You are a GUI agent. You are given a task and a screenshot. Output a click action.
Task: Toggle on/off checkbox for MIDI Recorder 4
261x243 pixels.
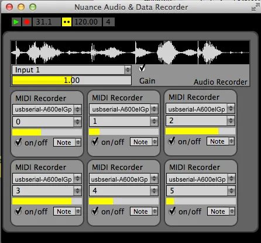(95, 211)
